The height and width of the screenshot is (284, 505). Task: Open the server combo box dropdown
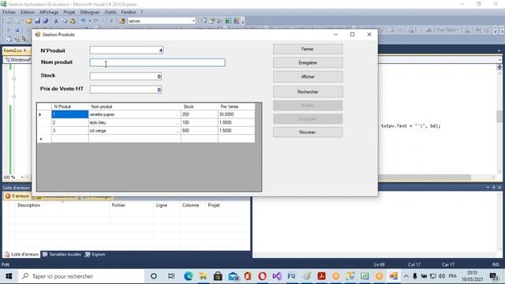[x=193, y=21]
